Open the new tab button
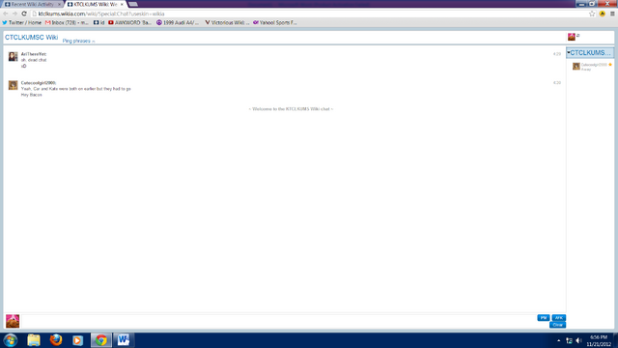 coord(133,4)
